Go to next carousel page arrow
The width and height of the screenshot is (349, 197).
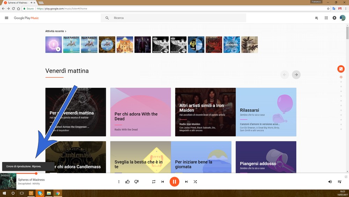(x=296, y=75)
